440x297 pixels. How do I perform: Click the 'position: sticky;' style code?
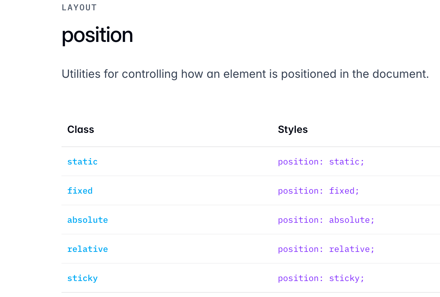321,278
